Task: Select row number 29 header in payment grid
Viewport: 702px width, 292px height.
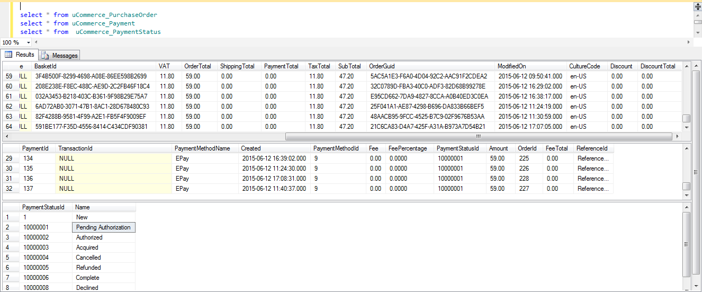Action: pos(11,158)
